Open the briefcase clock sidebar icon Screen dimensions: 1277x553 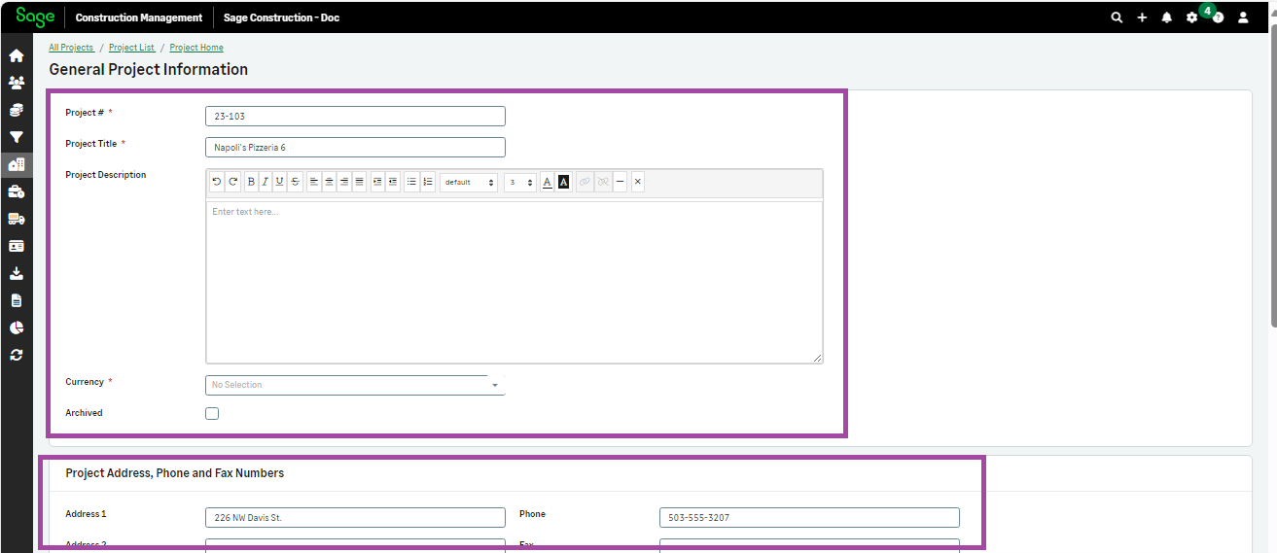coord(16,192)
